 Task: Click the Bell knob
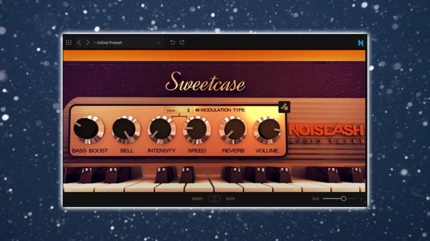tap(126, 129)
